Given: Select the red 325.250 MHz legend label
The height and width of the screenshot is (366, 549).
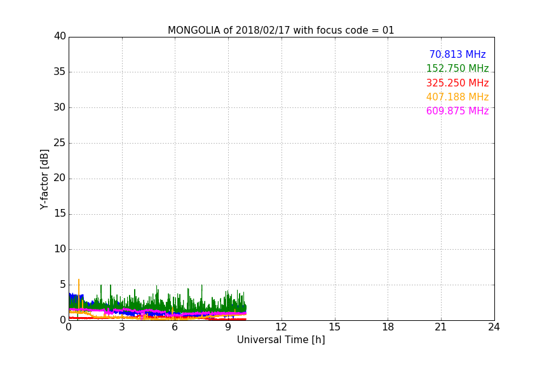Looking at the screenshot, I should pos(457,83).
